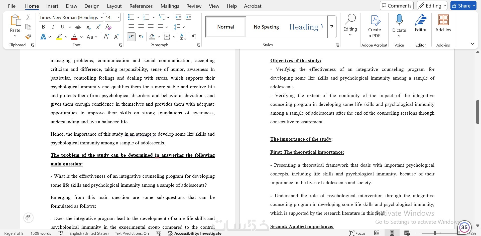This screenshot has width=481, height=236.
Task: Align text to the left
Action: pos(131,27)
